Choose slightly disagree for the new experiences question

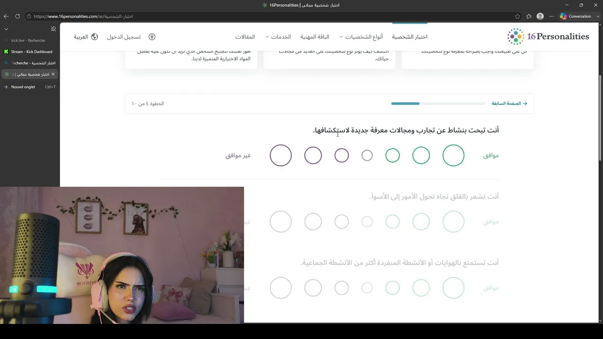[342, 155]
